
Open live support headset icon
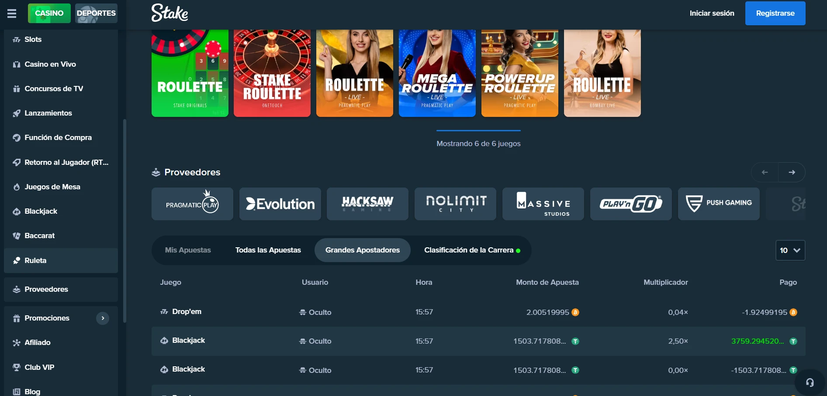810,383
